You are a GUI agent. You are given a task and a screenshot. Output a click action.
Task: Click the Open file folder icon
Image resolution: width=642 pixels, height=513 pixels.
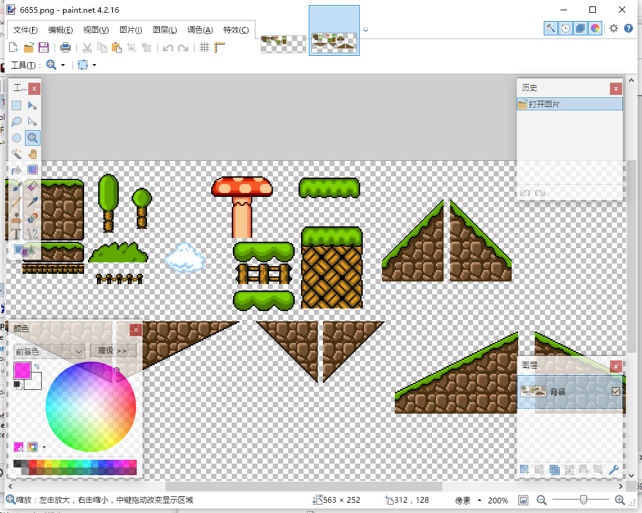click(x=29, y=47)
